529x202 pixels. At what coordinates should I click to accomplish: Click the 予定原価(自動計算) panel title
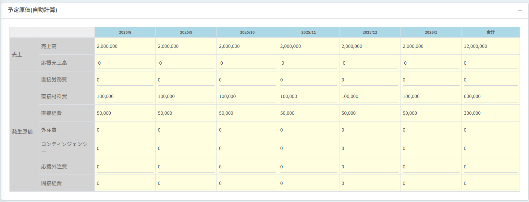32,10
